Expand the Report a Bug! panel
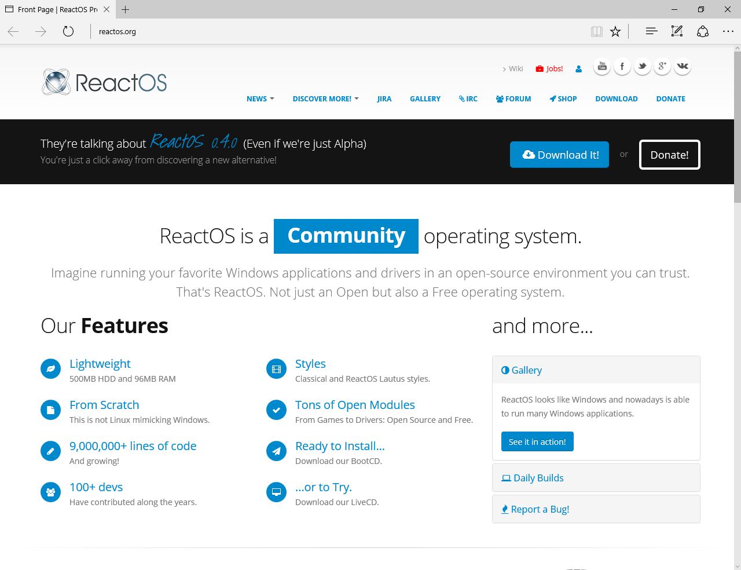This screenshot has height=570, width=741. (596, 509)
